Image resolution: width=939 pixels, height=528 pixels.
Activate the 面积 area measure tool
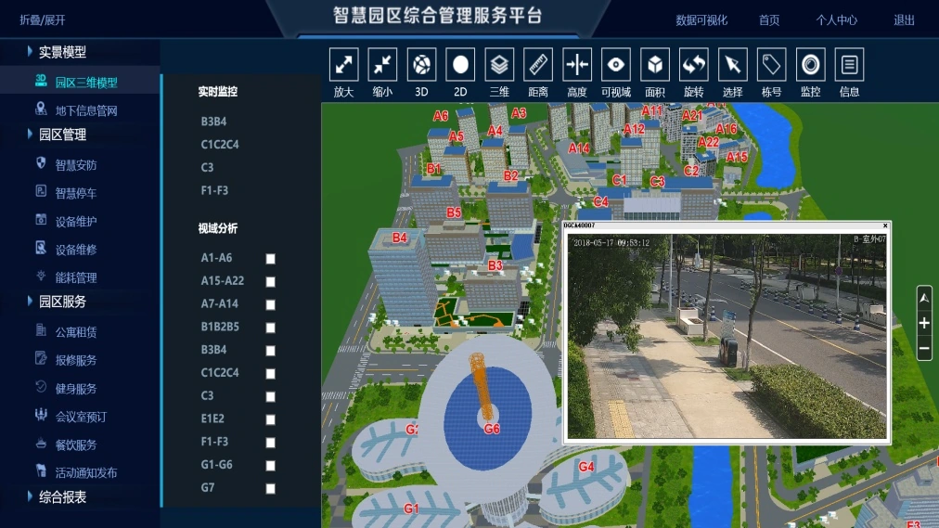coord(655,65)
